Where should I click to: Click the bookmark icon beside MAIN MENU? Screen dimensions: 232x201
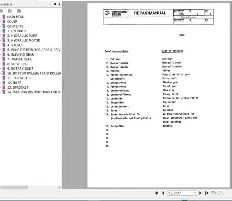[x=4, y=17]
